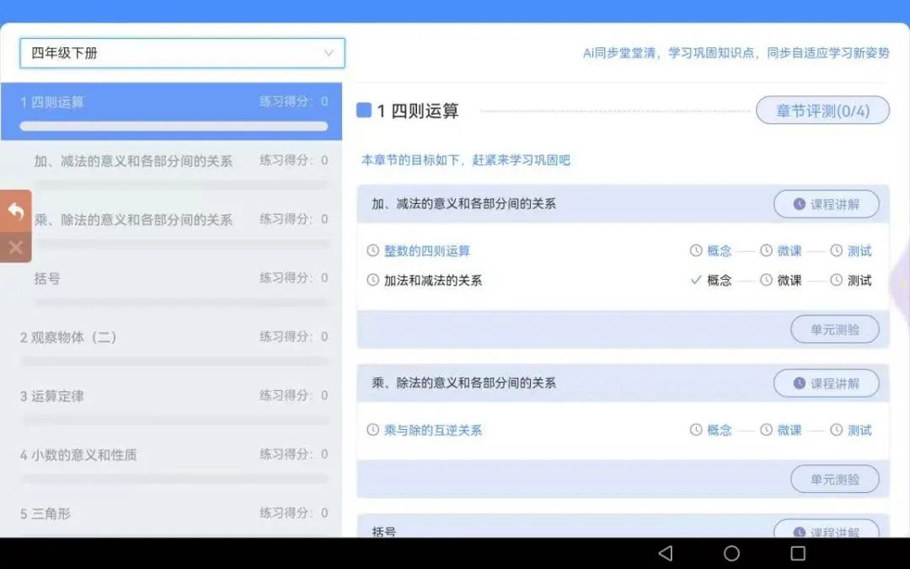Click 测试 in the 整数的四则运算 row

859,251
